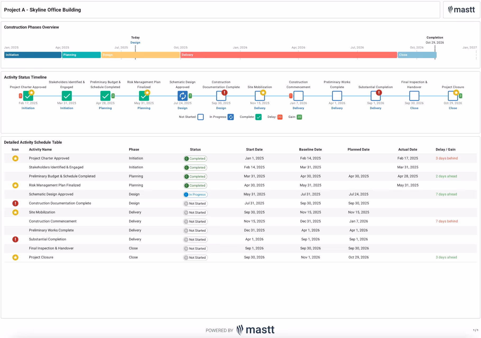
Task: Click the red alert icon in Construction Documentation row
Action: 15,203
